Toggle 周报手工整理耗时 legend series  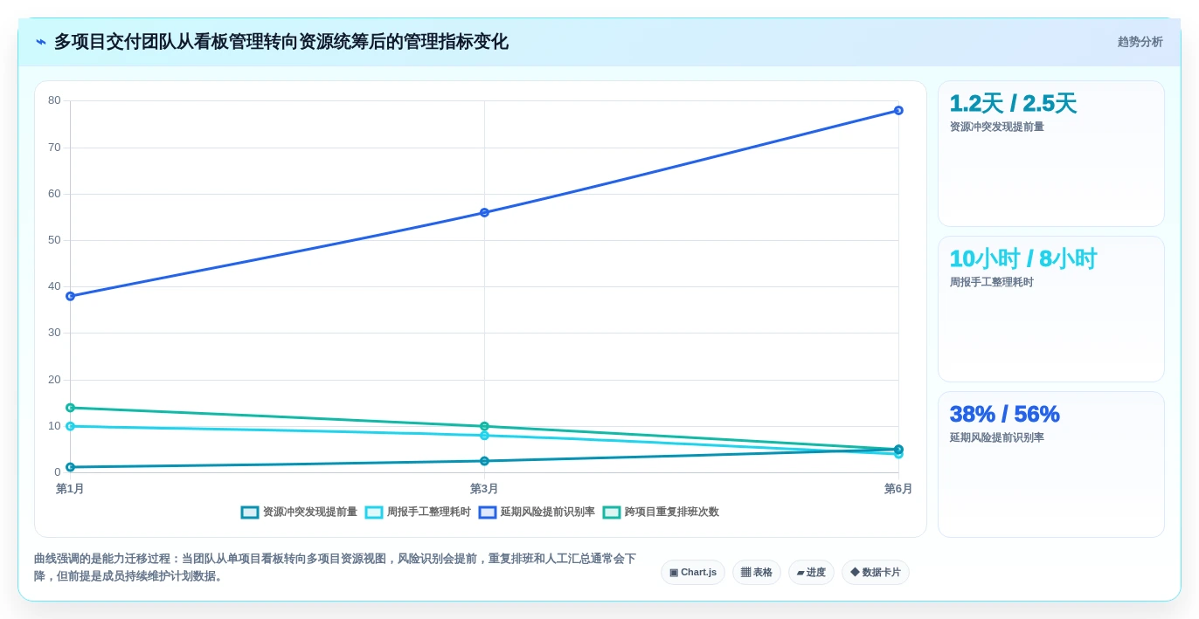(418, 512)
